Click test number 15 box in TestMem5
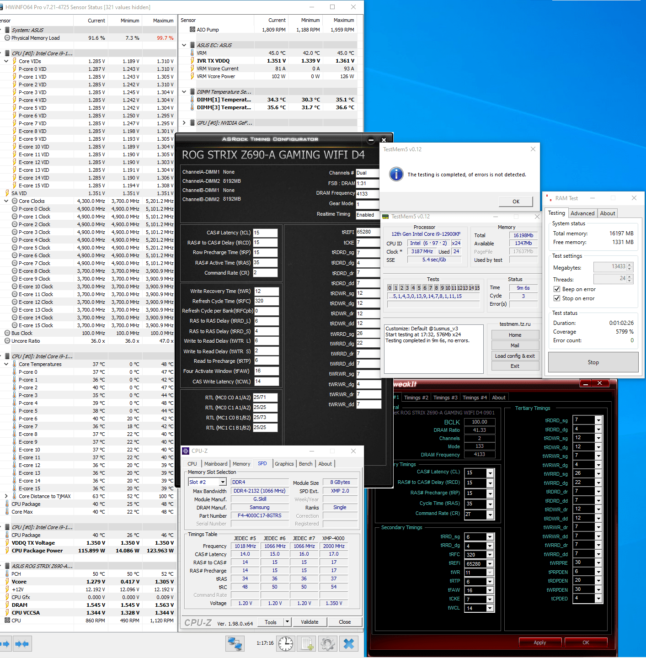Screen dimensions: 646x658 pyautogui.click(x=477, y=288)
